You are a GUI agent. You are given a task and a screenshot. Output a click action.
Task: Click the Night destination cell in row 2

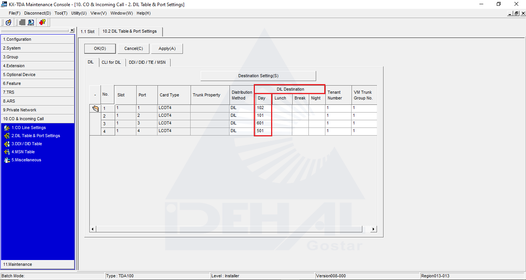[317, 116]
